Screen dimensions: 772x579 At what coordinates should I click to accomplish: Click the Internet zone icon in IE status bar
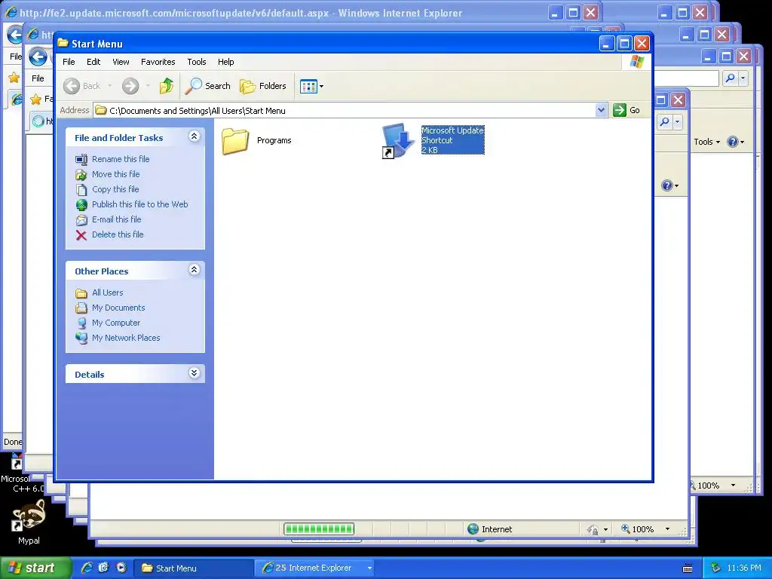point(473,528)
